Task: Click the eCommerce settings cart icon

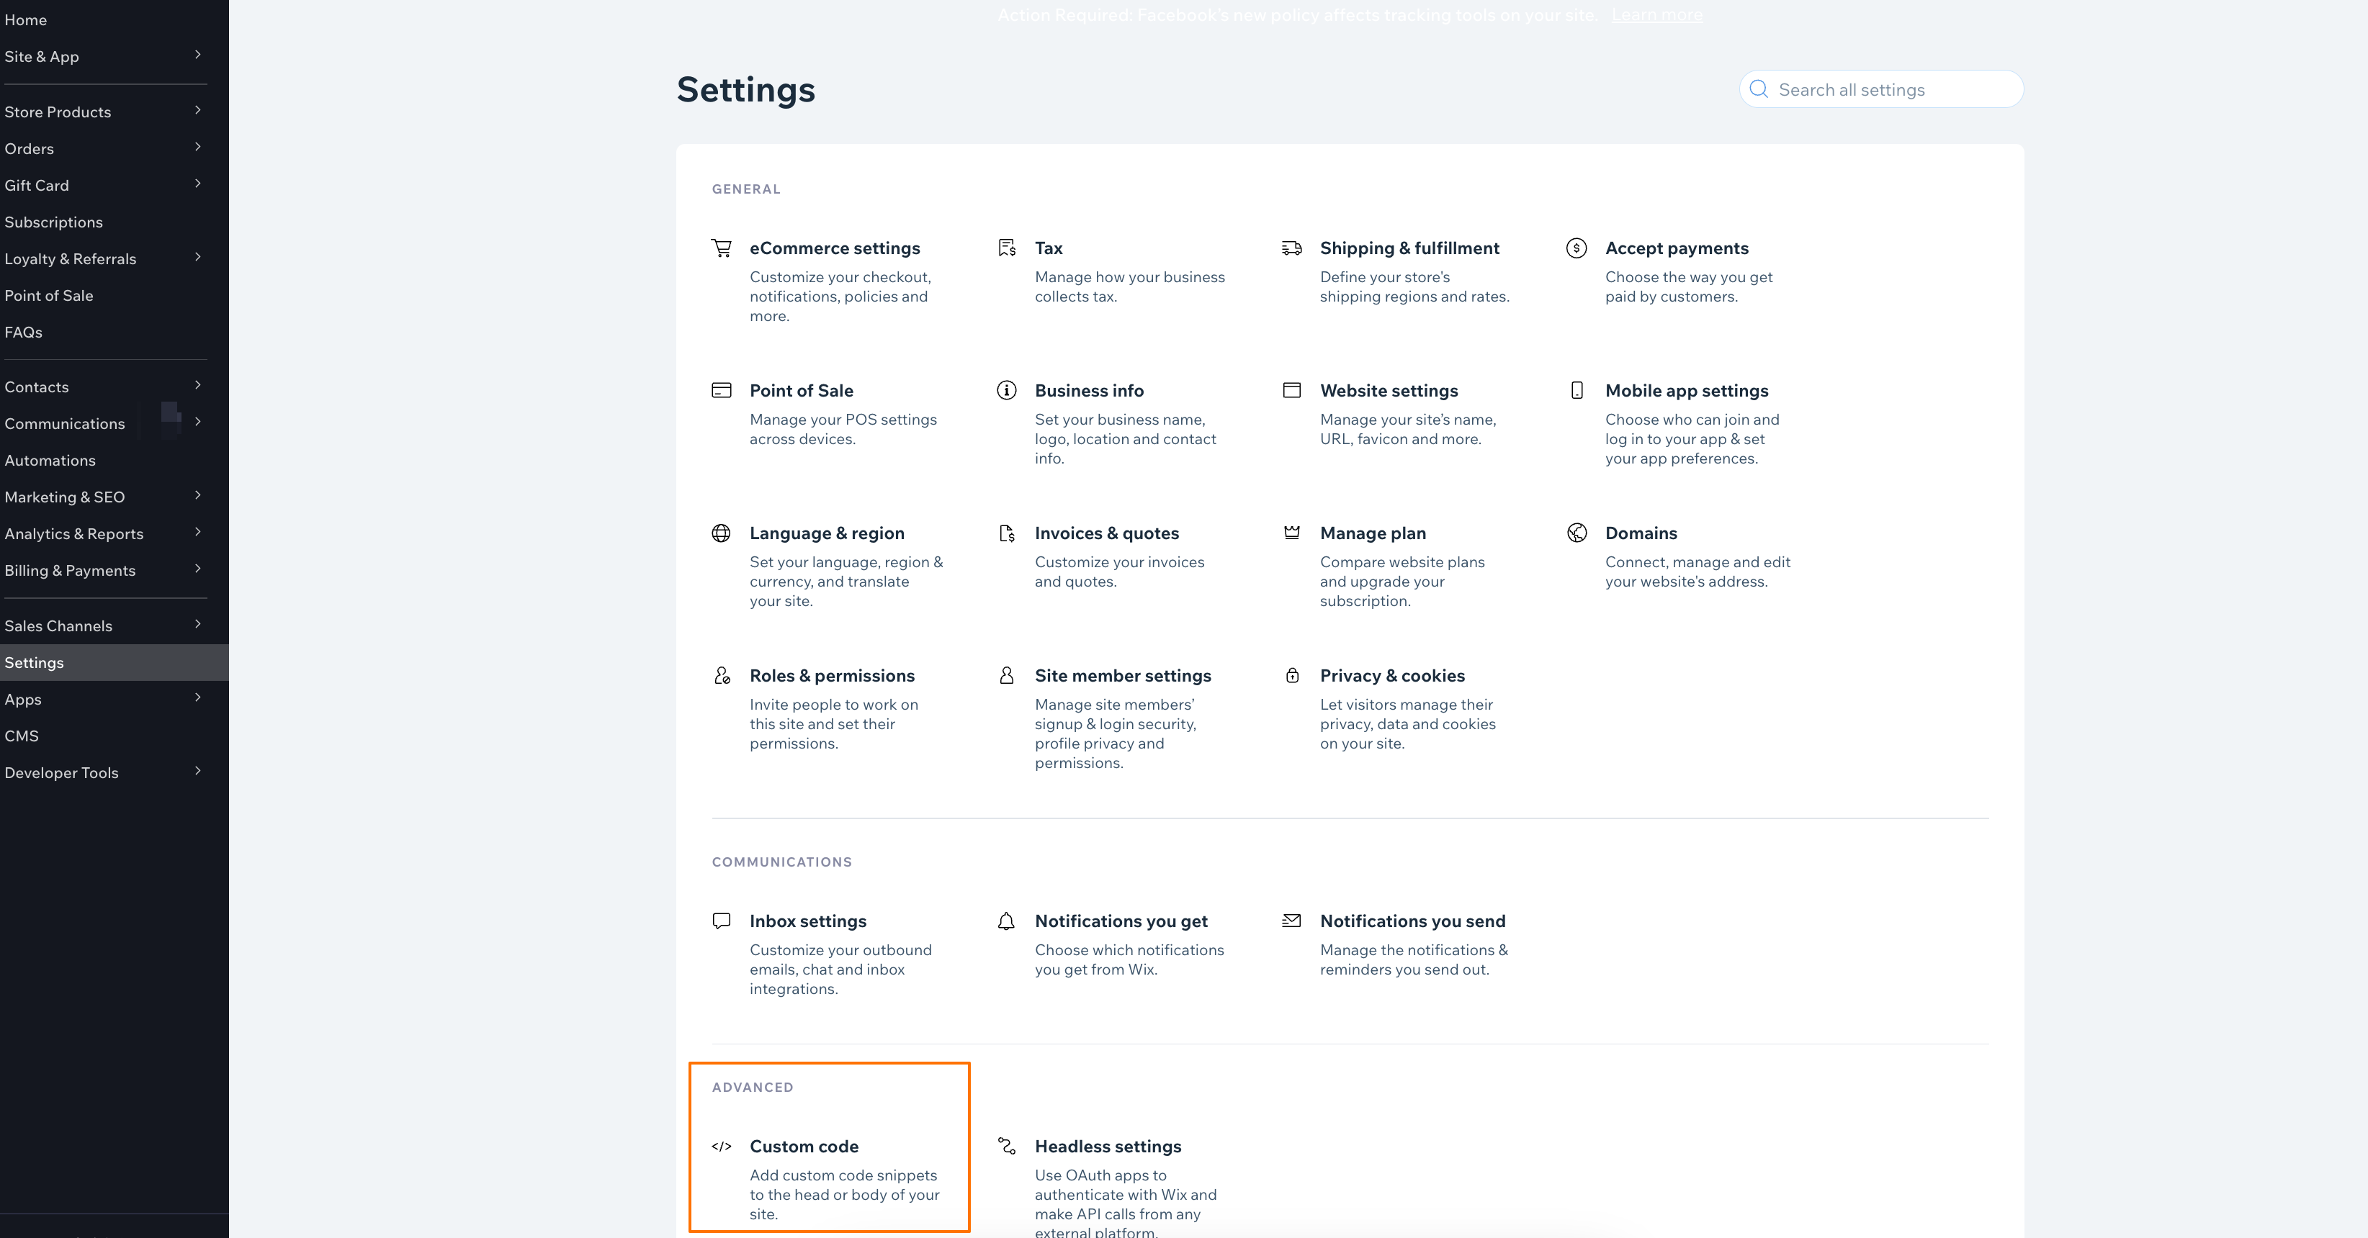Action: coord(722,248)
